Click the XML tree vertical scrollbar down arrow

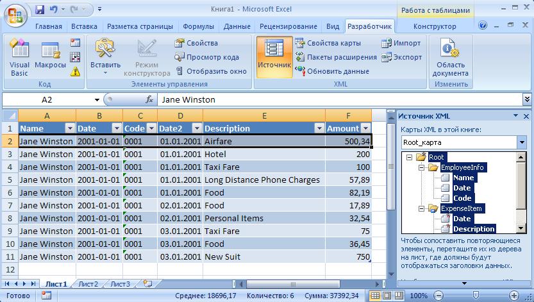[521, 228]
